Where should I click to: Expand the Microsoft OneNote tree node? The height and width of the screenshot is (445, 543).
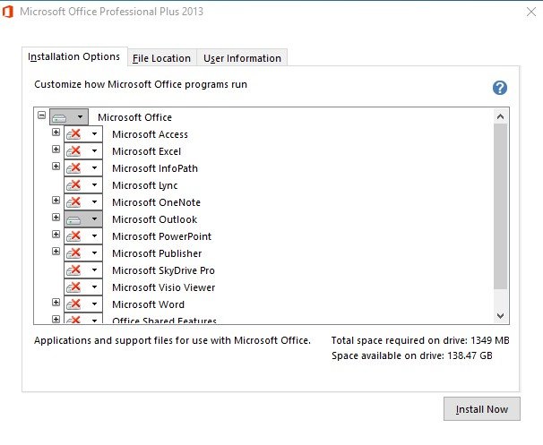pos(56,200)
